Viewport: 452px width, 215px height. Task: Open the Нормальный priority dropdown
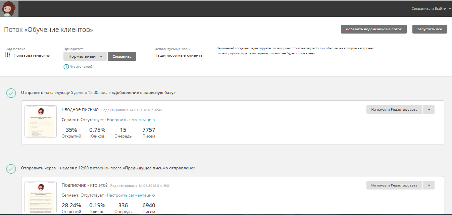pos(85,56)
